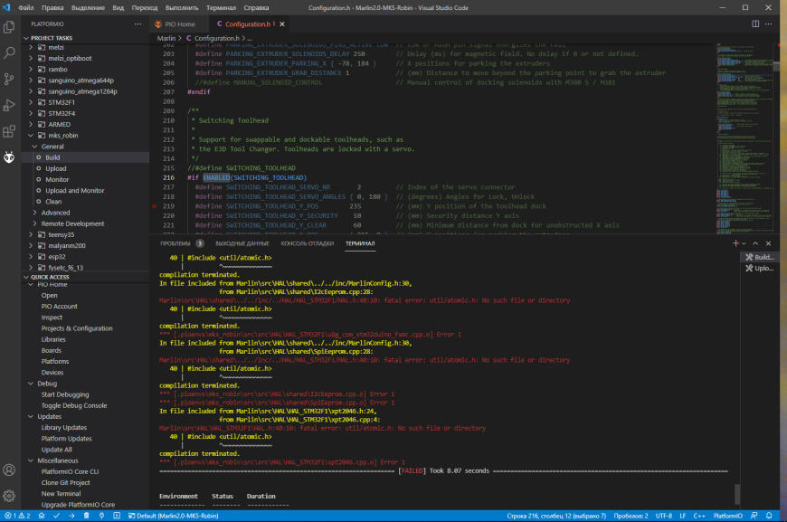
Task: Open the Терминал menu
Action: click(221, 7)
